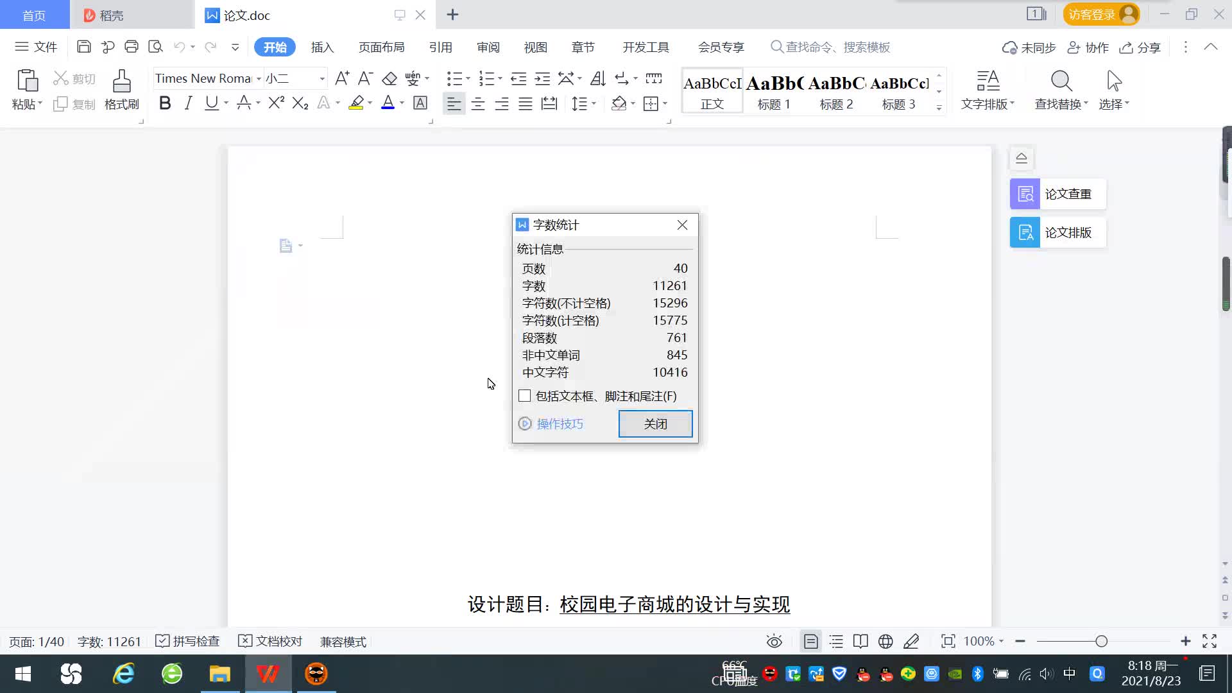This screenshot has height=693, width=1232.
Task: Toggle bold formatting
Action: coord(164,103)
